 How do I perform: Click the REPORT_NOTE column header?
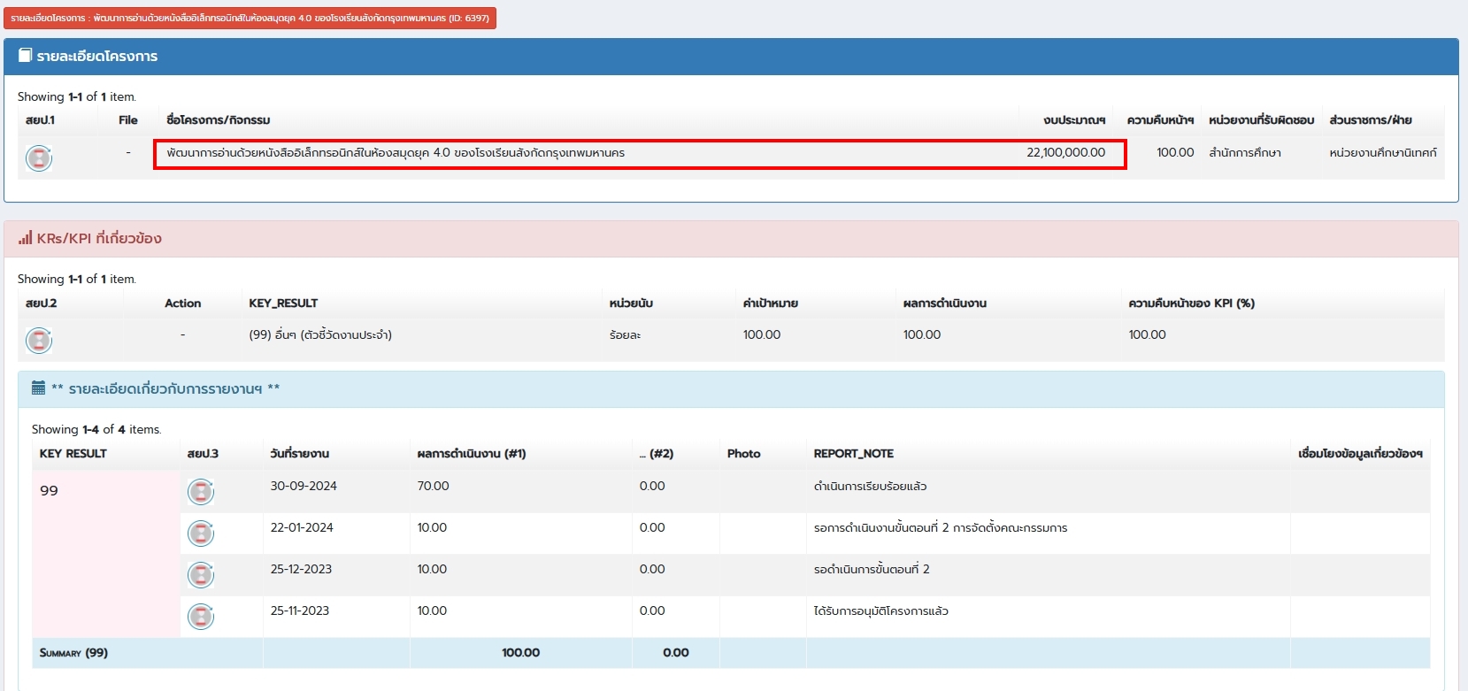coord(853,454)
